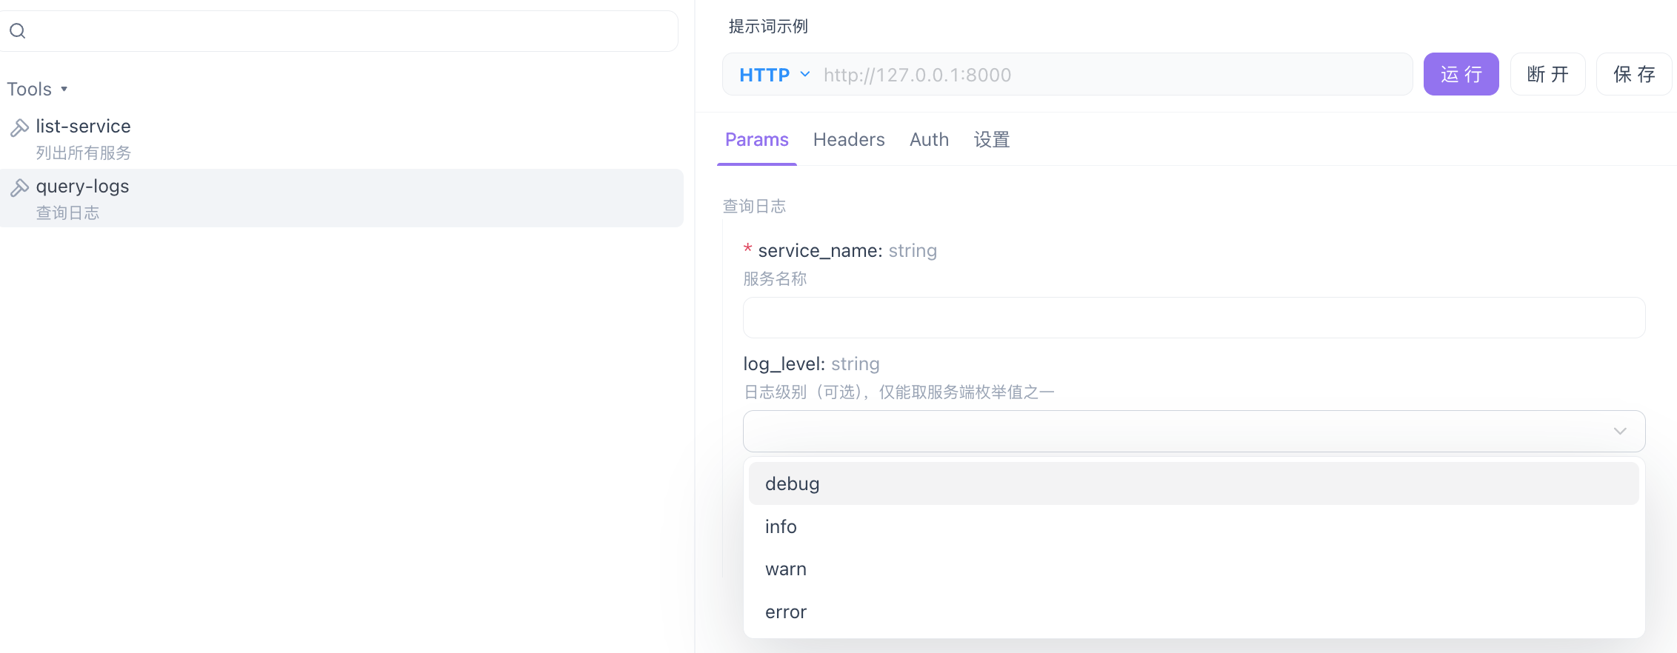Image resolution: width=1677 pixels, height=653 pixels.
Task: Focus the tool search field
Action: (339, 31)
